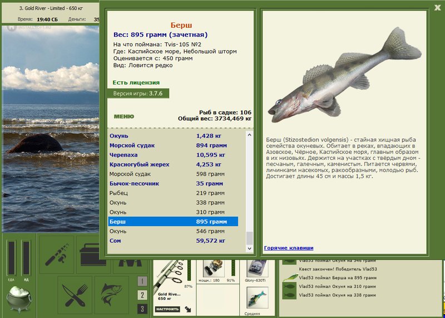Image resolution: width=445 pixels, height=318 pixels.
Task: Click the rod wear bar showing 87%
Action: tap(189, 270)
